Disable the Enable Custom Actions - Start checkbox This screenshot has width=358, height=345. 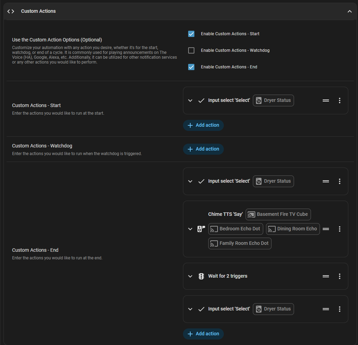(191, 34)
